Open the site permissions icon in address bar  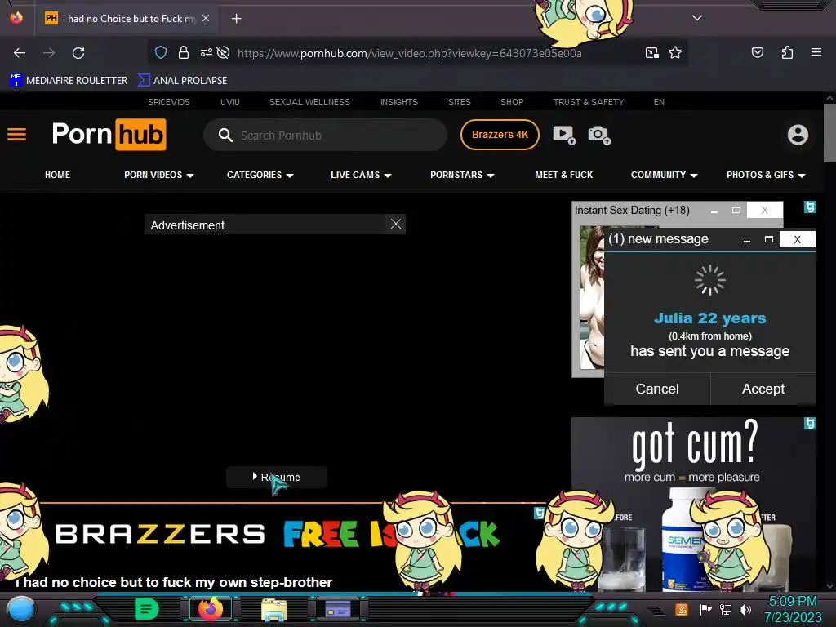click(x=206, y=52)
